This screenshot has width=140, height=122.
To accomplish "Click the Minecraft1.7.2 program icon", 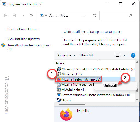I will point(59,74).
